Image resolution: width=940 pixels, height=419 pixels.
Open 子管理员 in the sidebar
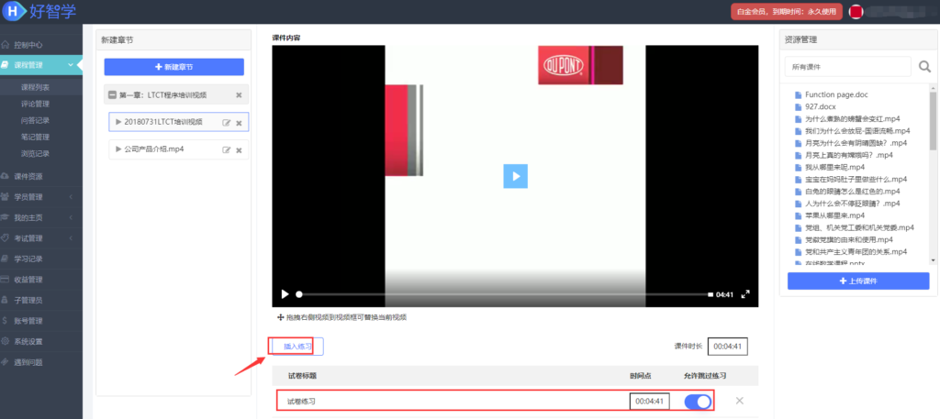click(x=28, y=300)
